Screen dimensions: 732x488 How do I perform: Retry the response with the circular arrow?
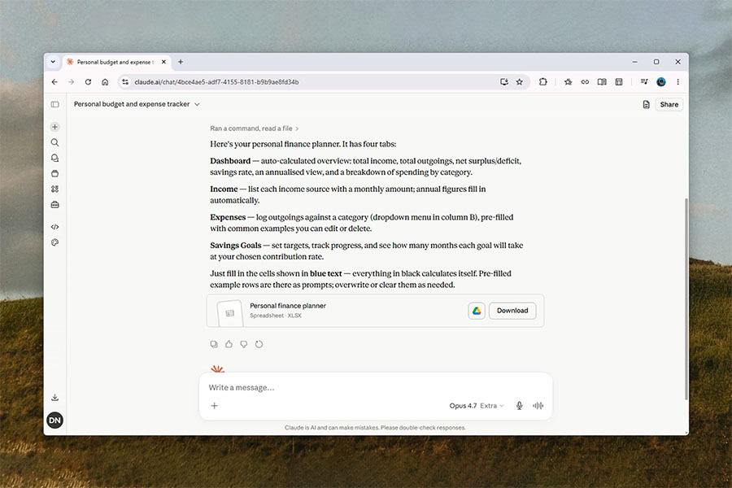click(x=259, y=344)
